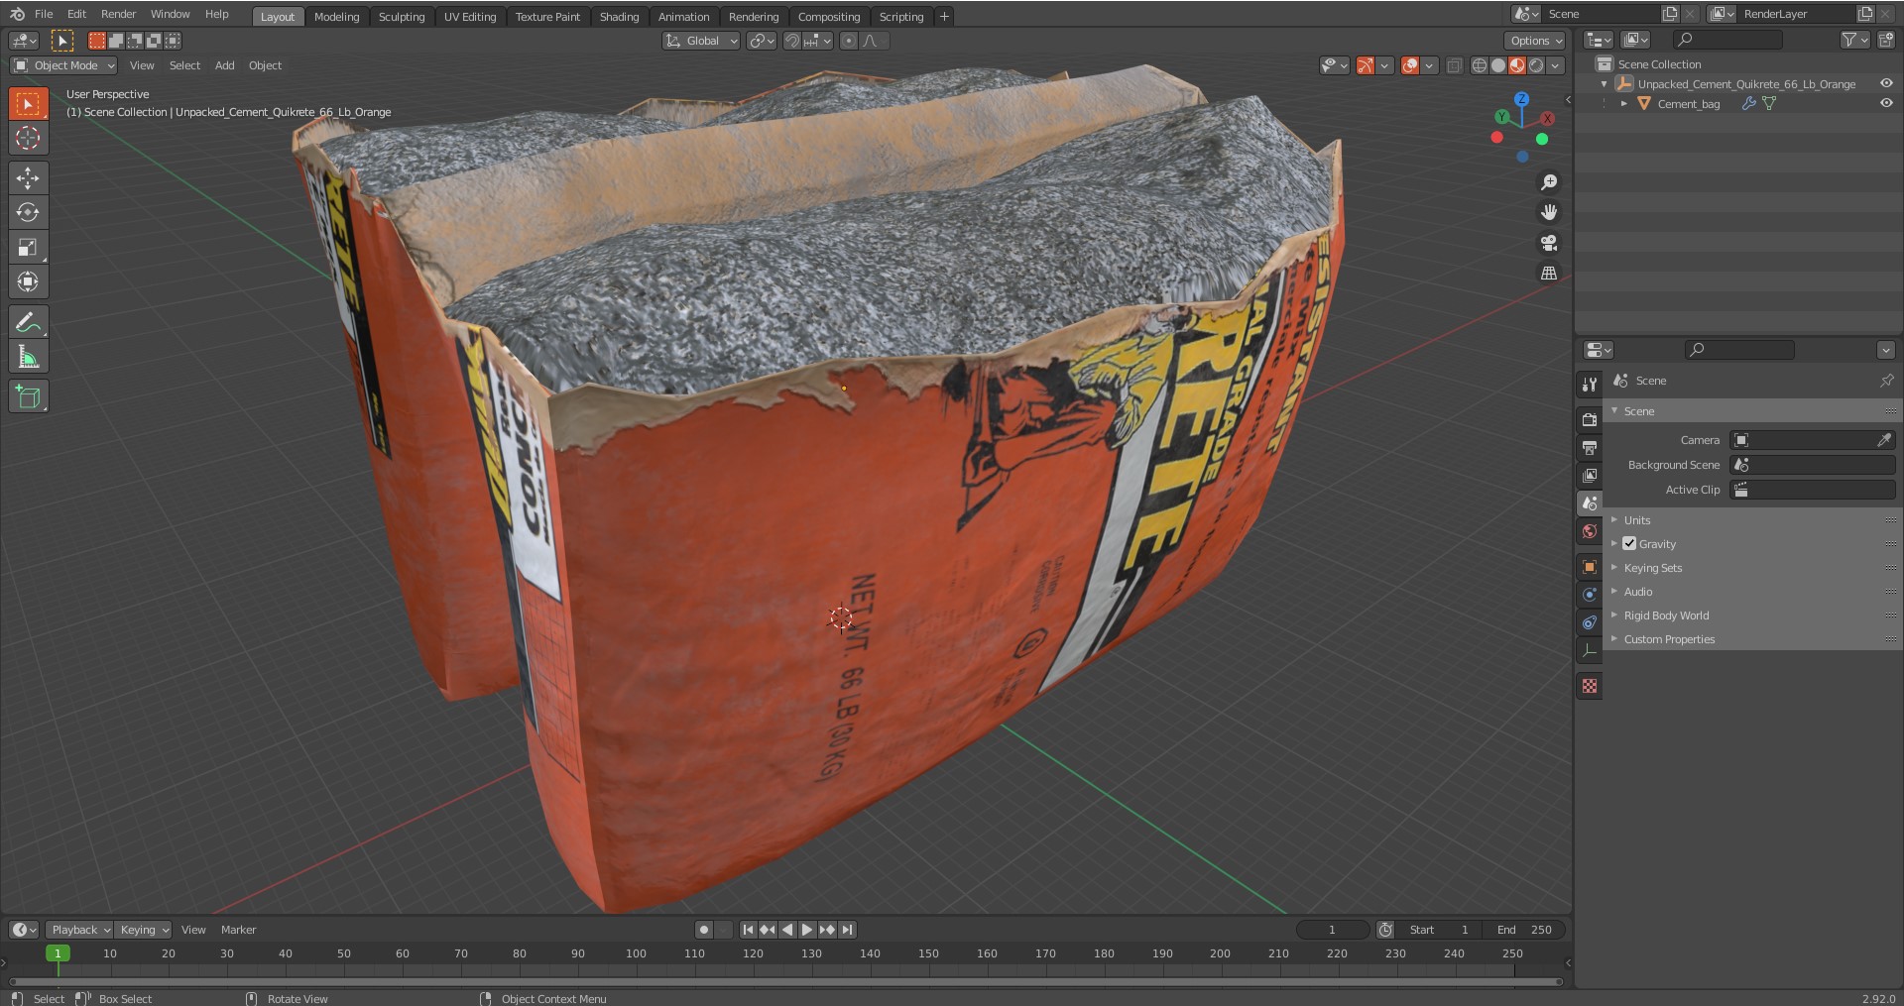Screen dimensions: 1904x1006
Task: Select the Select Box tool
Action: click(x=28, y=104)
